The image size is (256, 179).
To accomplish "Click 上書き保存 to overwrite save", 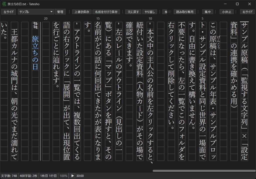I will (82, 12).
